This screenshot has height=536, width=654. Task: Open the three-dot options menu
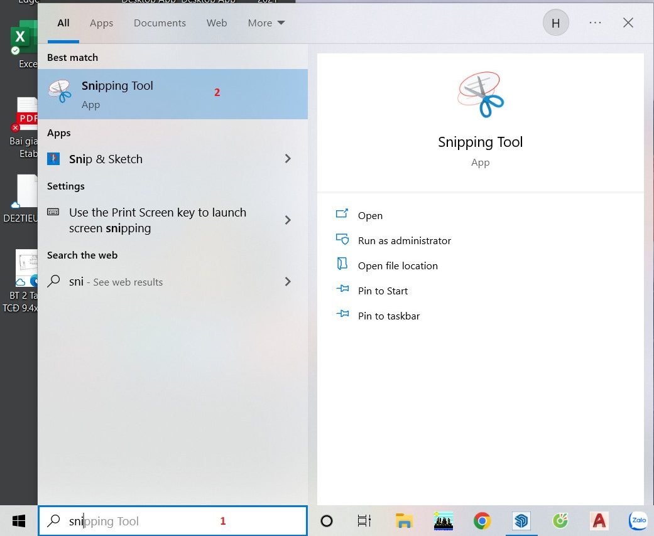click(x=595, y=23)
